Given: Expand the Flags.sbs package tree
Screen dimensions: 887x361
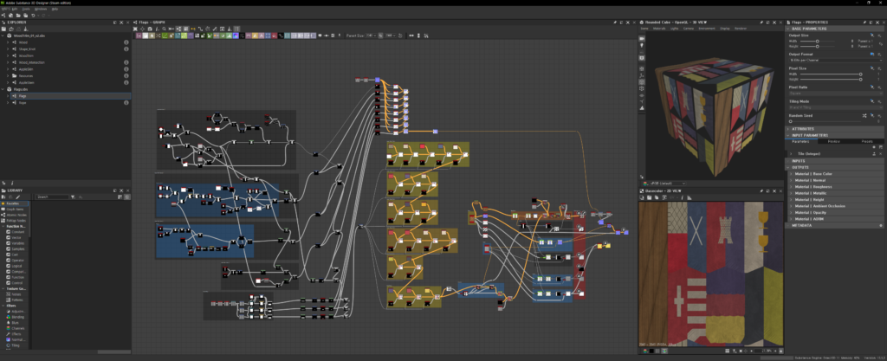Looking at the screenshot, I should pyautogui.click(x=3, y=88).
